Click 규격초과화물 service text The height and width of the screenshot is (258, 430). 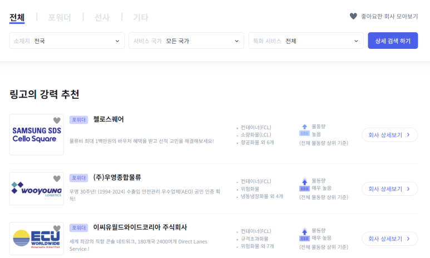254,239
